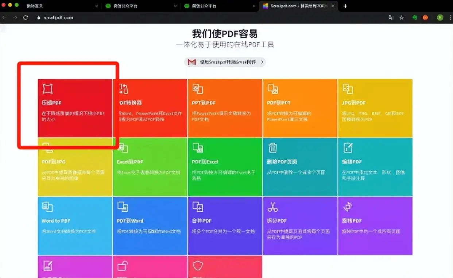Screen dimensions: 453x278
Task: Open the PDF到Excel title link
Action: click(205, 162)
